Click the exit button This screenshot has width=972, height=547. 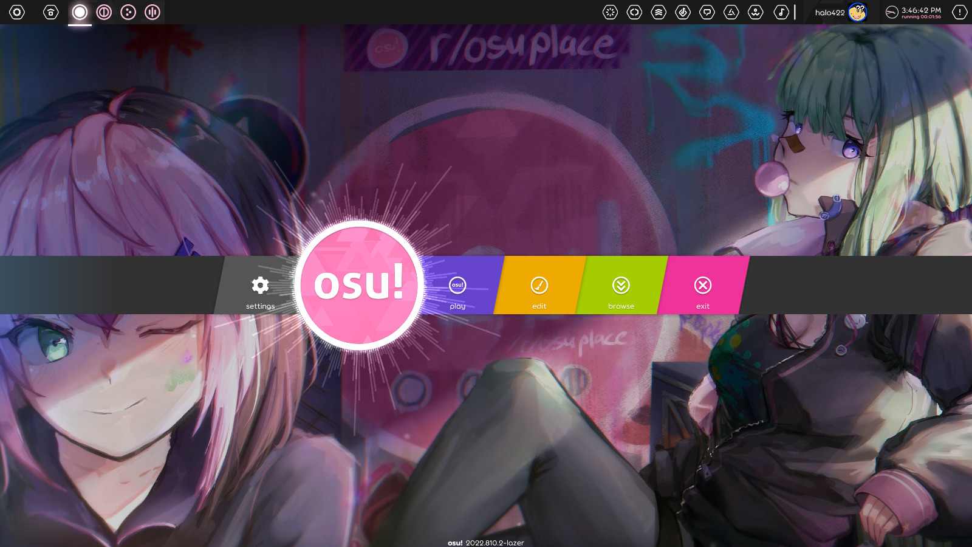coord(703,292)
